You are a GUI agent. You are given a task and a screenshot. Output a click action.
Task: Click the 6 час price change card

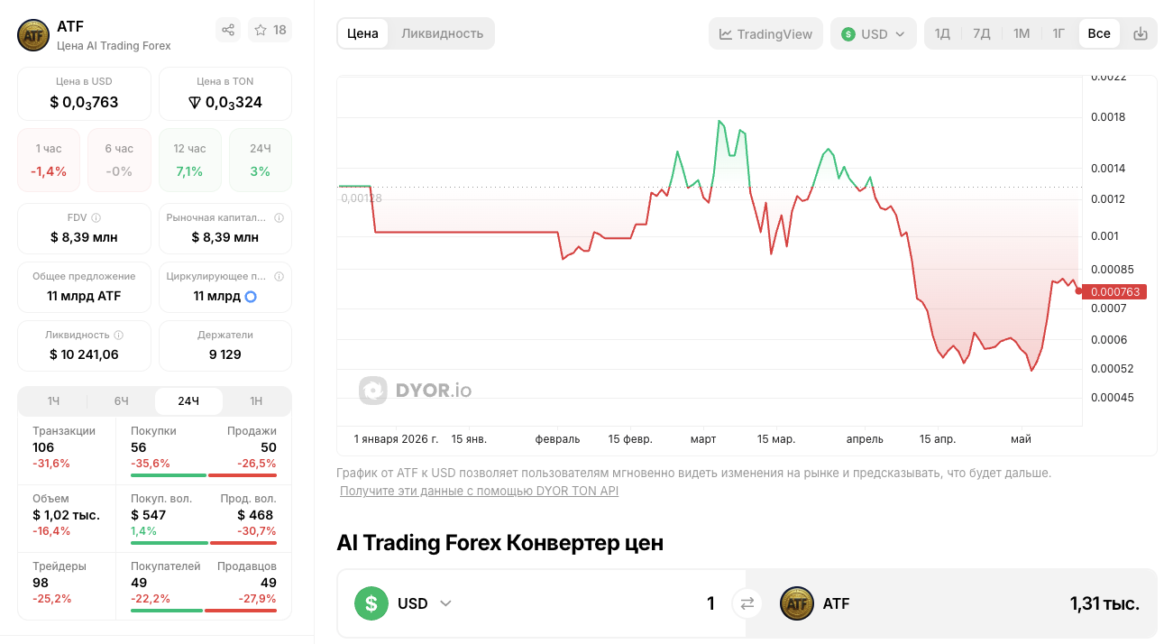[119, 160]
